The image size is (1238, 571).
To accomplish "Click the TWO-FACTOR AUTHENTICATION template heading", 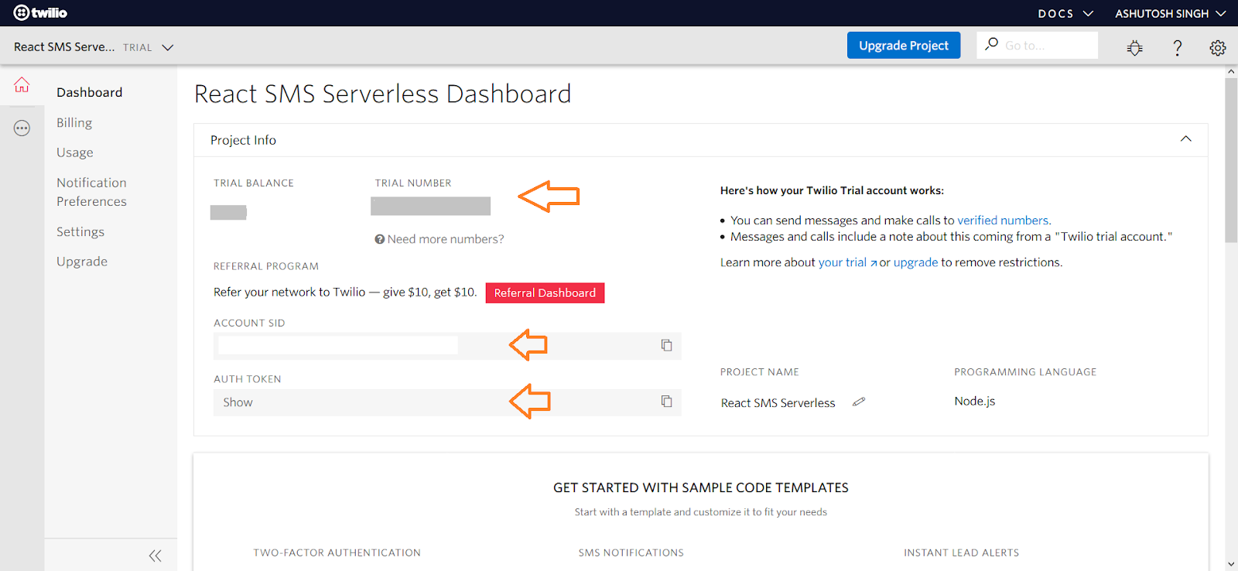I will [x=337, y=552].
